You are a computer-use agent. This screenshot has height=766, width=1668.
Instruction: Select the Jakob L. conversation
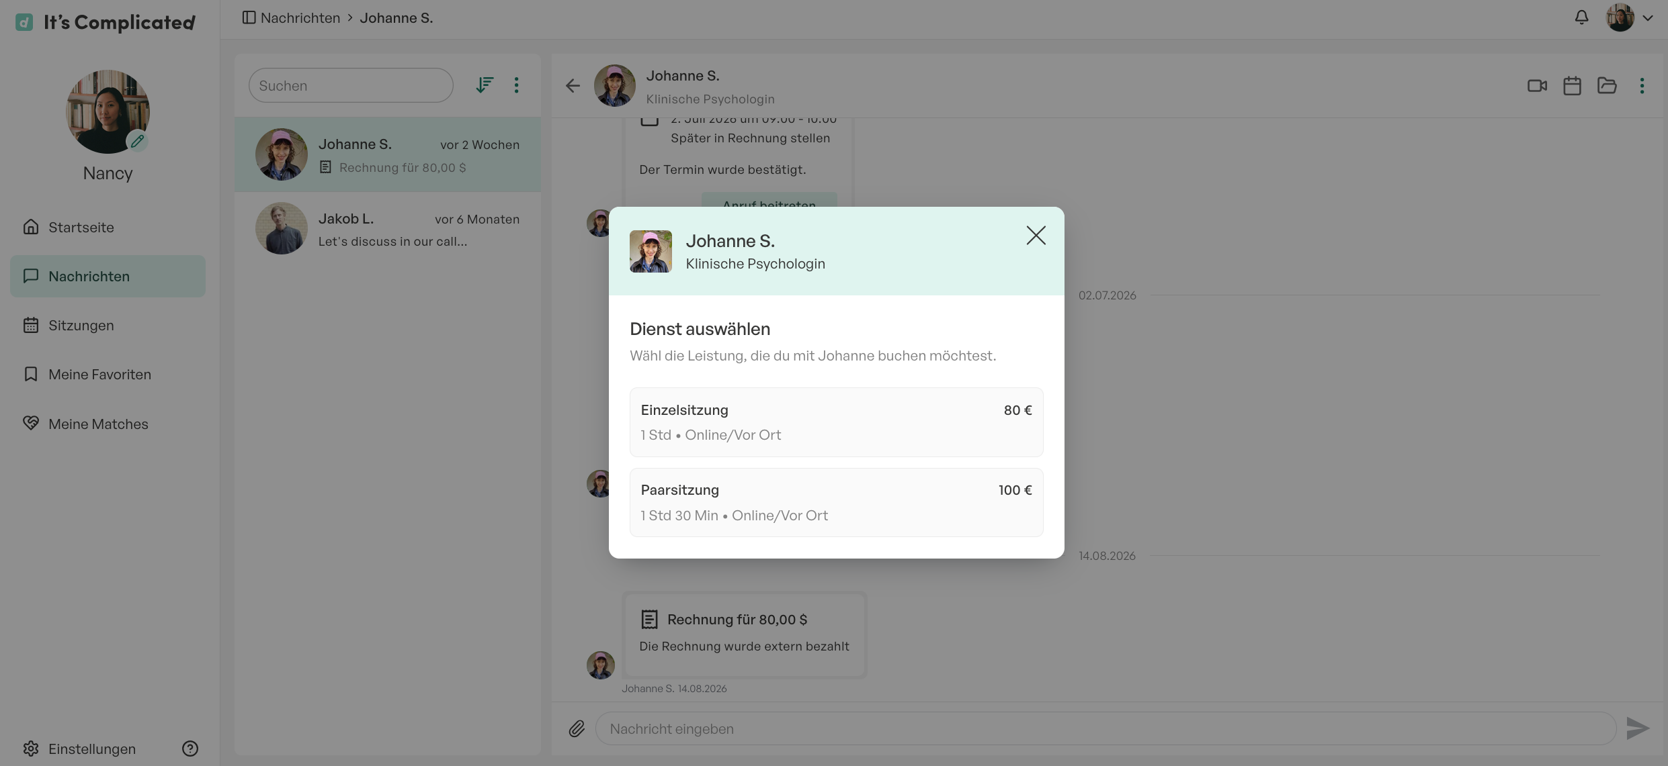click(x=388, y=229)
